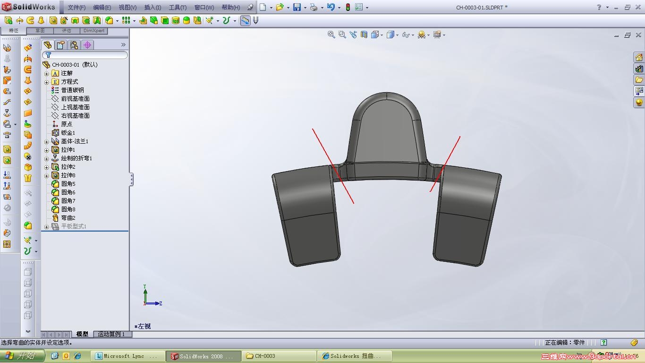Open SolidWorks Resources home icon in task pane
645x363 pixels.
[x=639, y=57]
